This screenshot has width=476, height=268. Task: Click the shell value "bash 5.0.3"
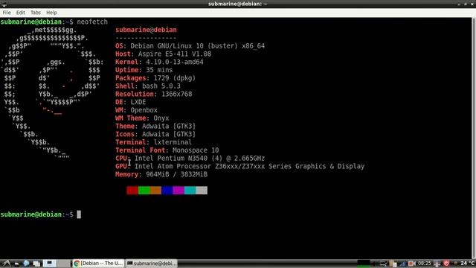pos(161,86)
